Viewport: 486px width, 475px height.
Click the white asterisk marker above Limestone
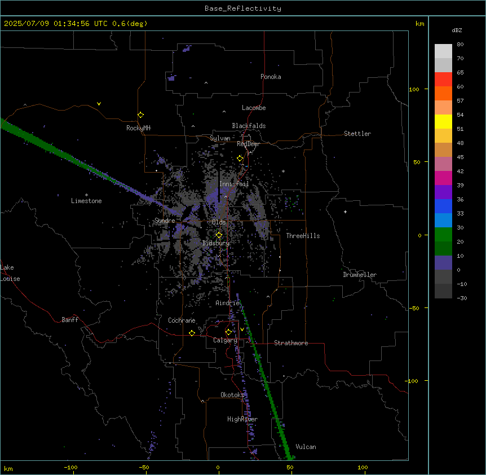(86, 195)
